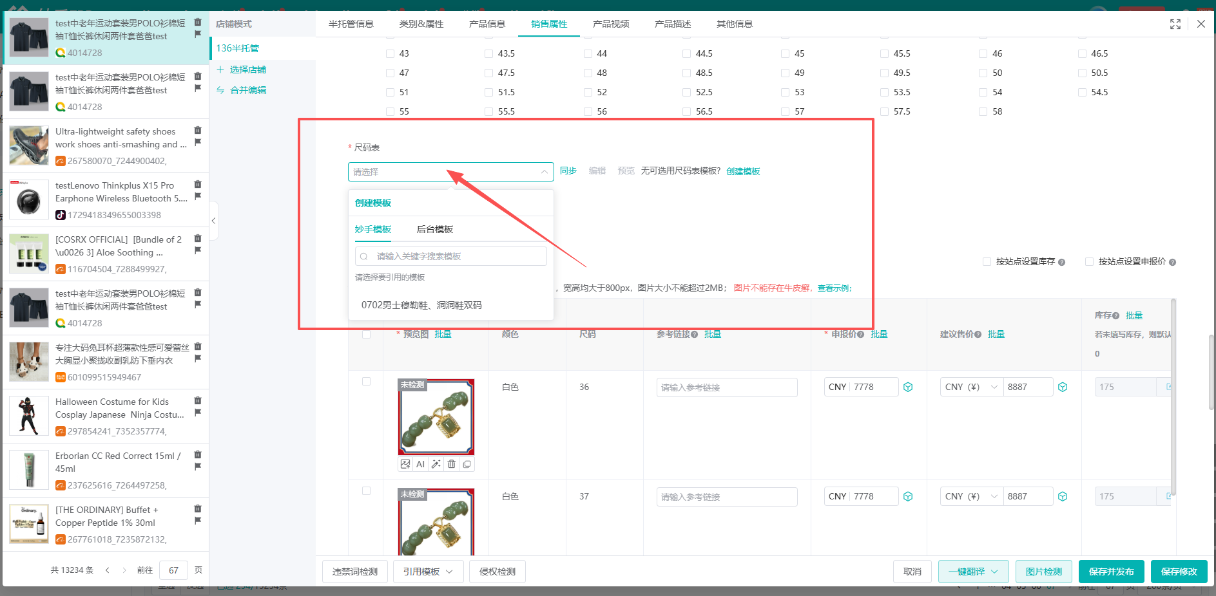The image size is (1216, 596).
Task: Open CNY currency dropdown in size 37 row
Action: tap(971, 496)
